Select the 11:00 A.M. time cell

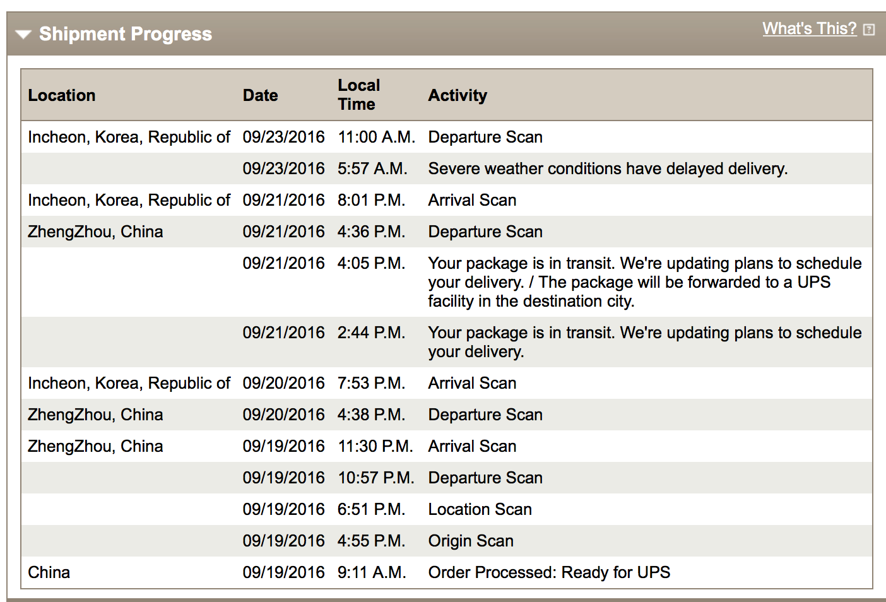376,137
